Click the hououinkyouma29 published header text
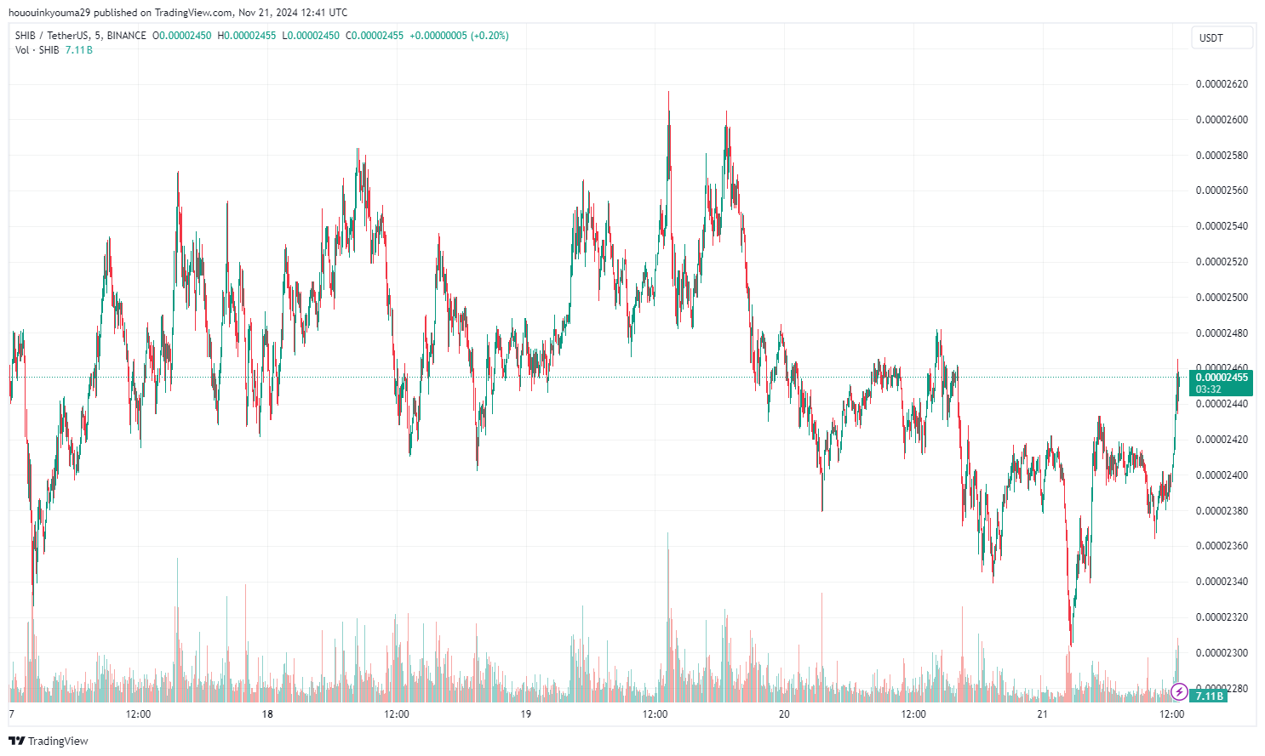 tap(178, 13)
